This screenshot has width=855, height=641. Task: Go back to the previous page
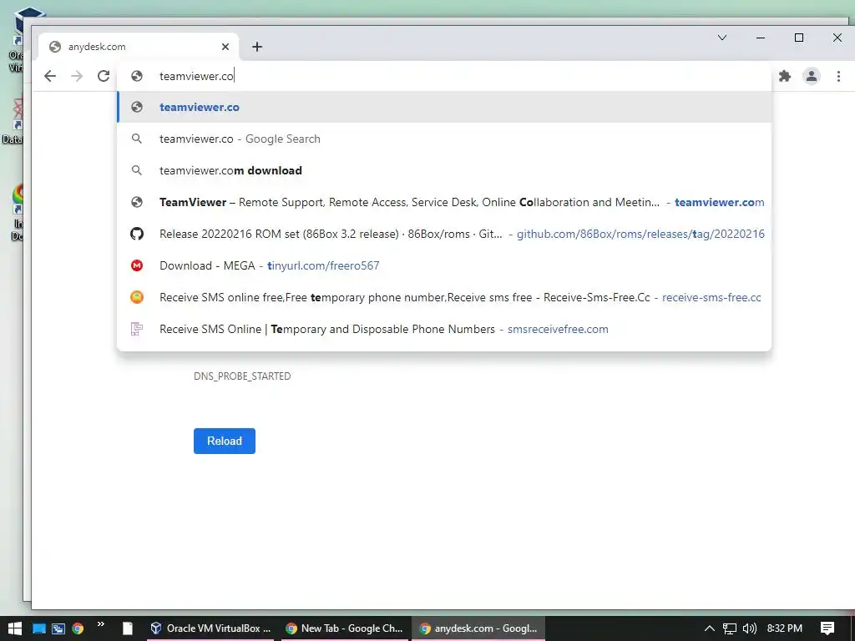pyautogui.click(x=50, y=76)
